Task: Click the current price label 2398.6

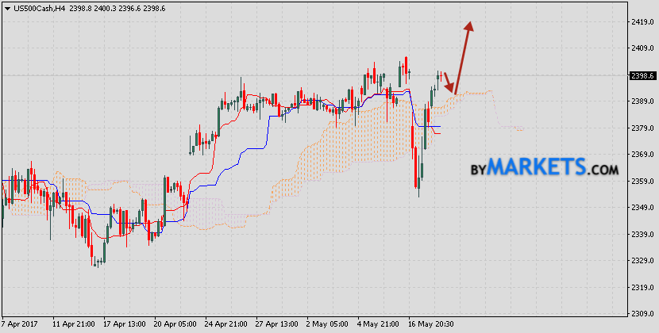Action: (x=642, y=75)
